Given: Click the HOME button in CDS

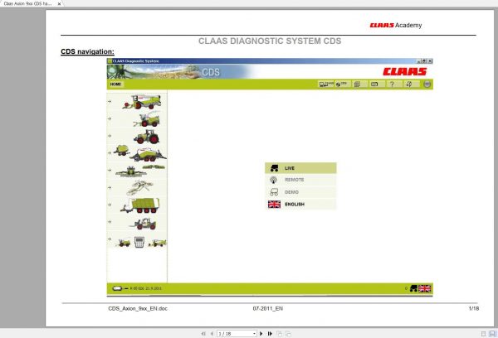Looking at the screenshot, I should click(115, 84).
